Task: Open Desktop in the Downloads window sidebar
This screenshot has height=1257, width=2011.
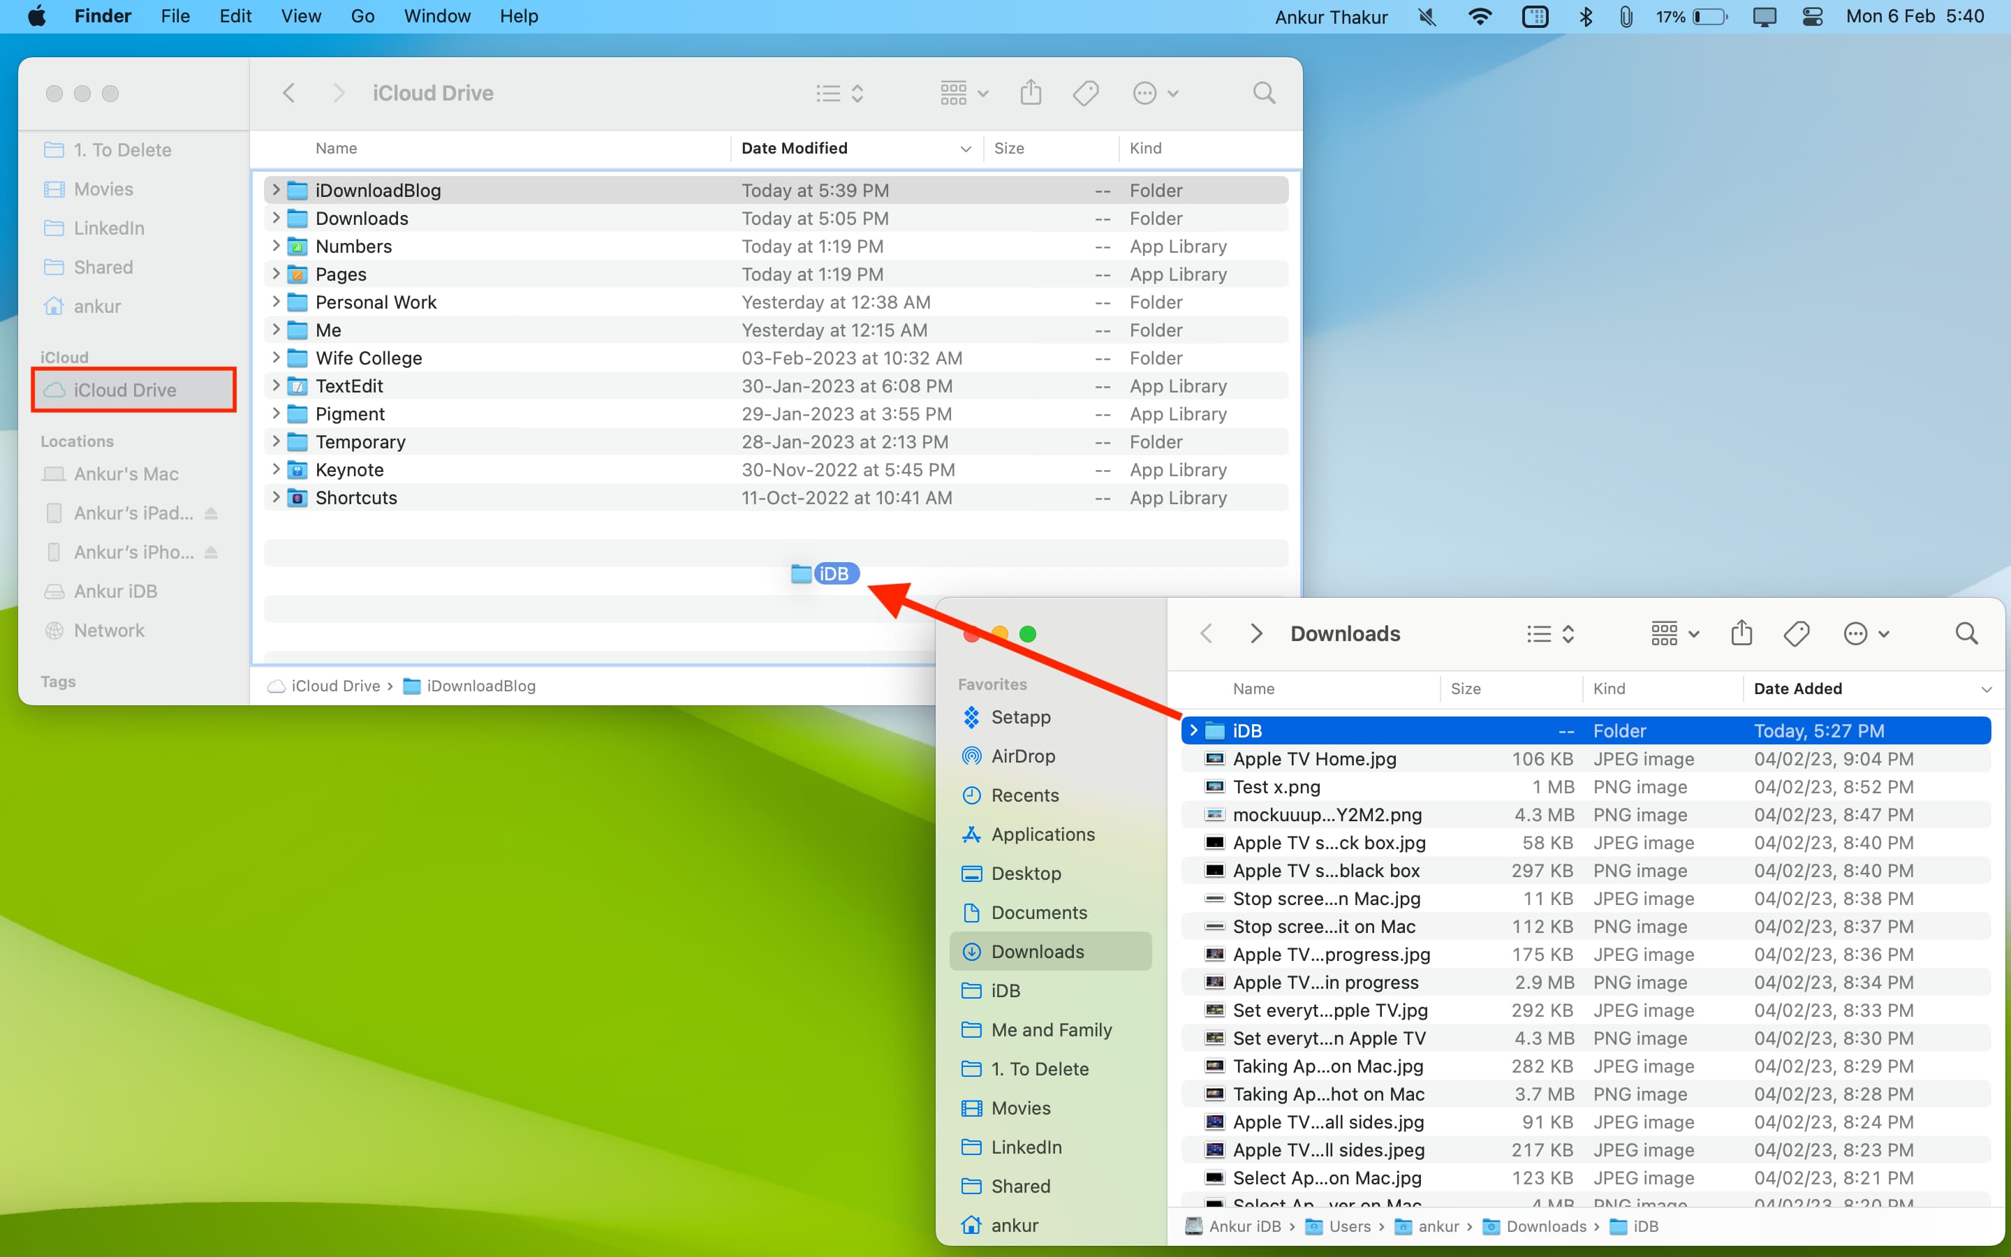Action: 1026,873
